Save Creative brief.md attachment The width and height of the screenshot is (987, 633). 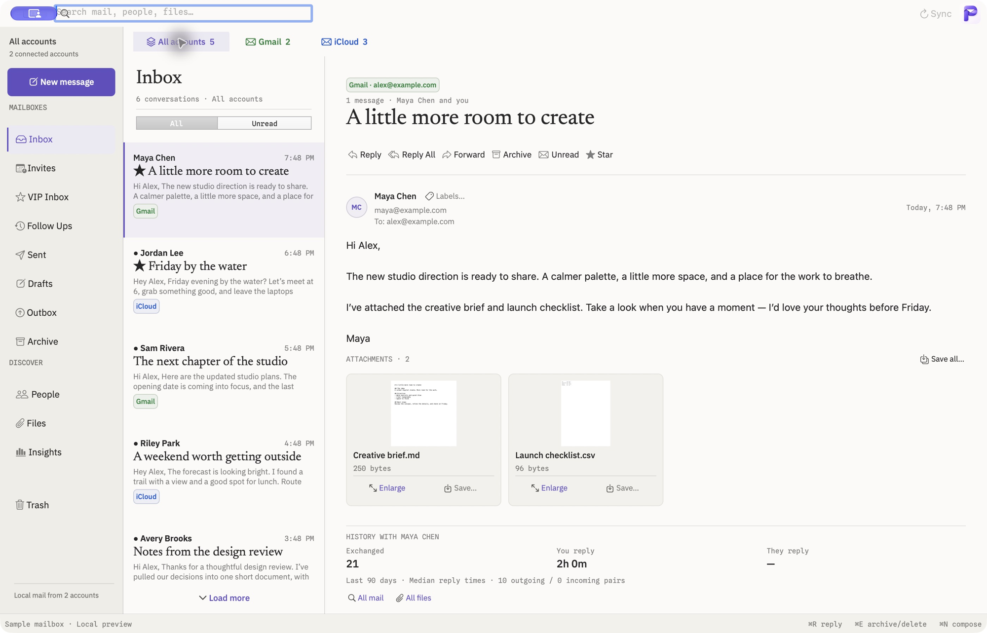point(460,488)
